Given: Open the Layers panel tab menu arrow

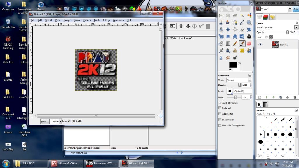Looking at the screenshot, I should click(x=296, y=23).
